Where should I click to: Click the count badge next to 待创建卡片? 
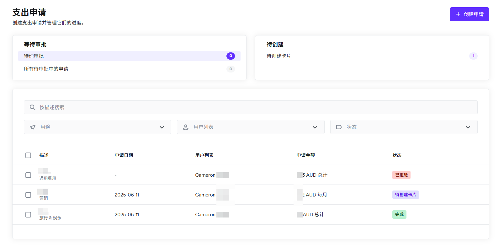coord(473,56)
